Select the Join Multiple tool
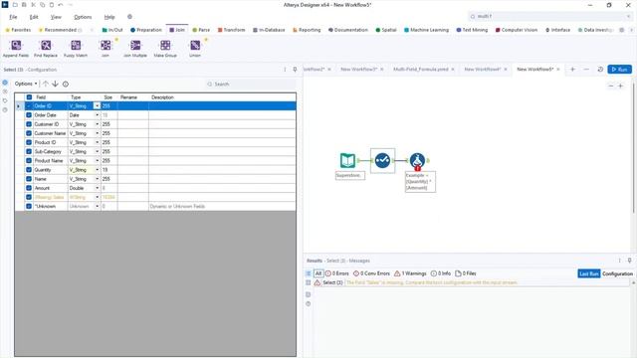637x358 pixels. 135,49
